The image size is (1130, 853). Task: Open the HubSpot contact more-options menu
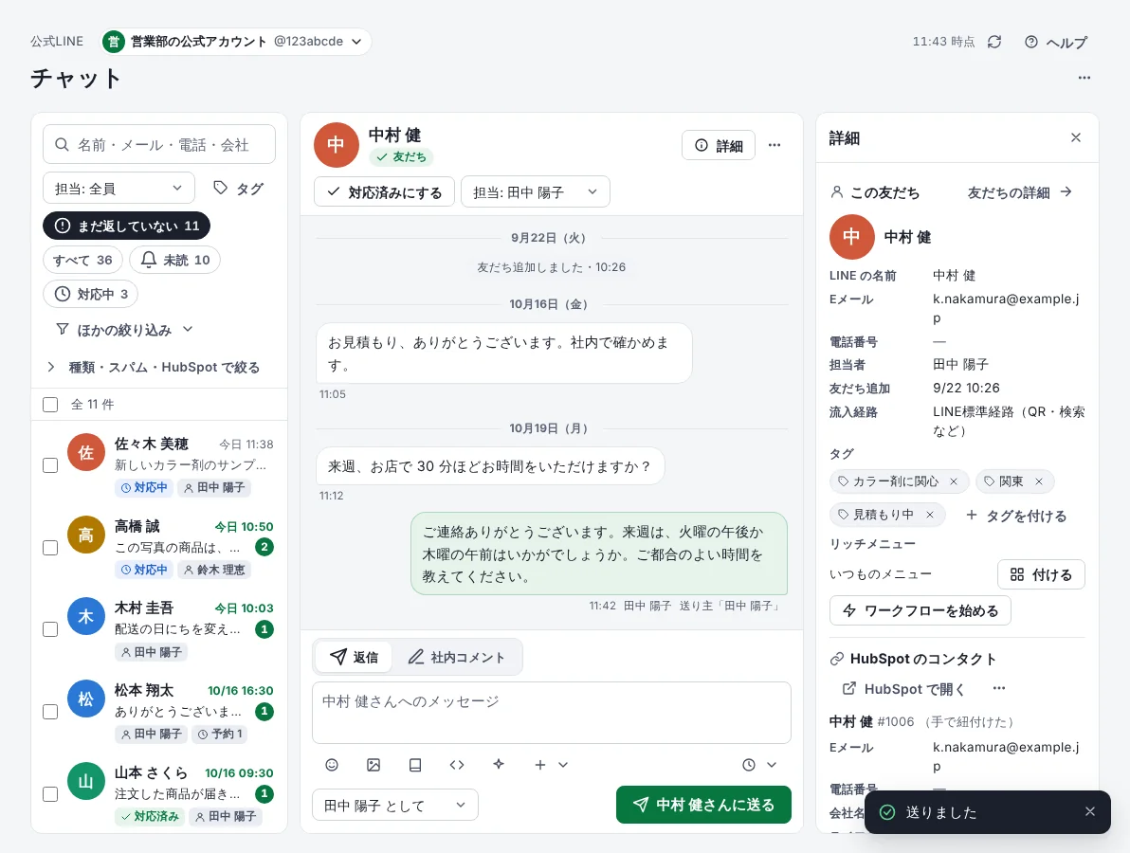click(x=999, y=688)
